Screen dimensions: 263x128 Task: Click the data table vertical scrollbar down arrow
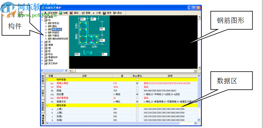199,120
